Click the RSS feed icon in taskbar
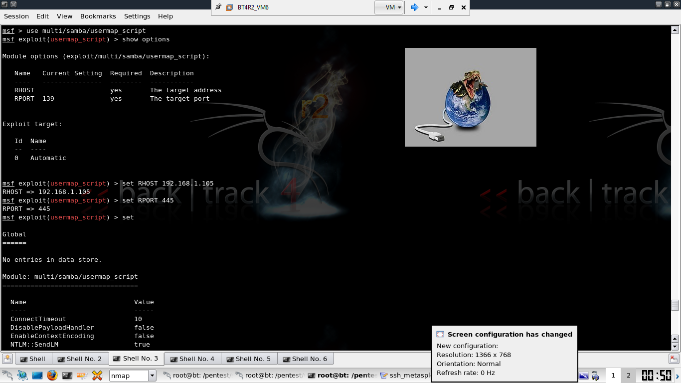681x383 pixels. pos(82,375)
